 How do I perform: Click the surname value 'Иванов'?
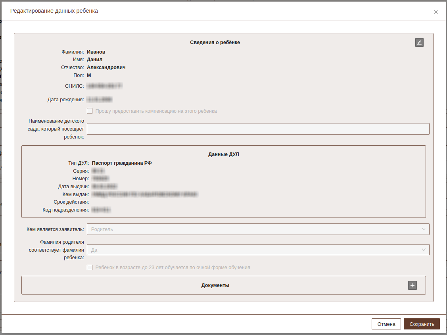[x=96, y=52]
